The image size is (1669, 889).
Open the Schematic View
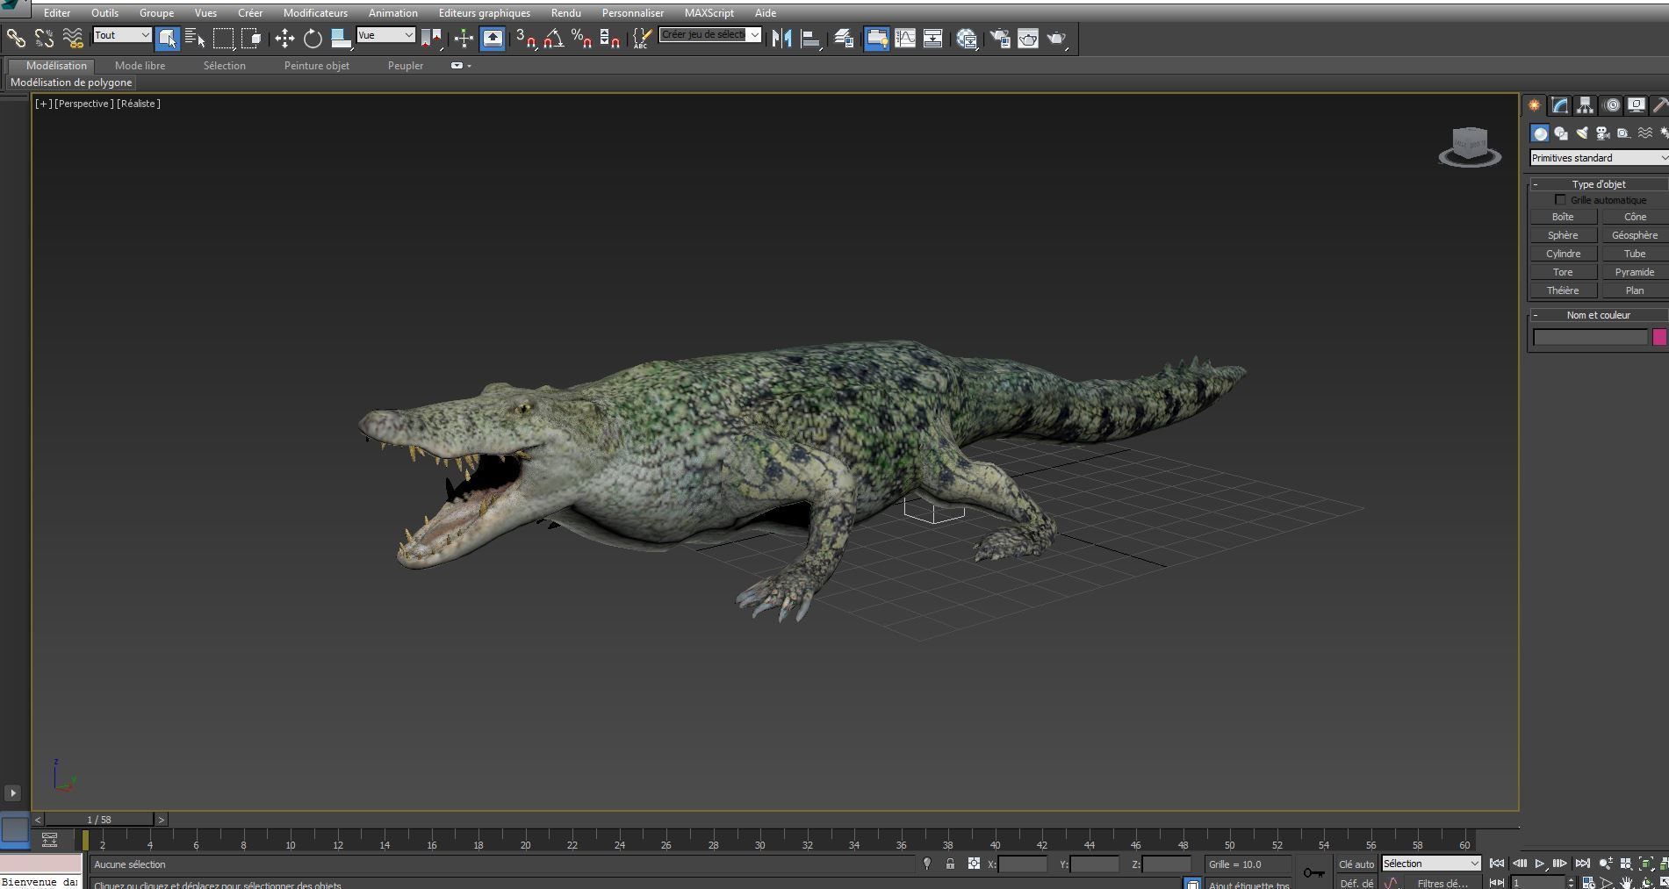(x=933, y=38)
